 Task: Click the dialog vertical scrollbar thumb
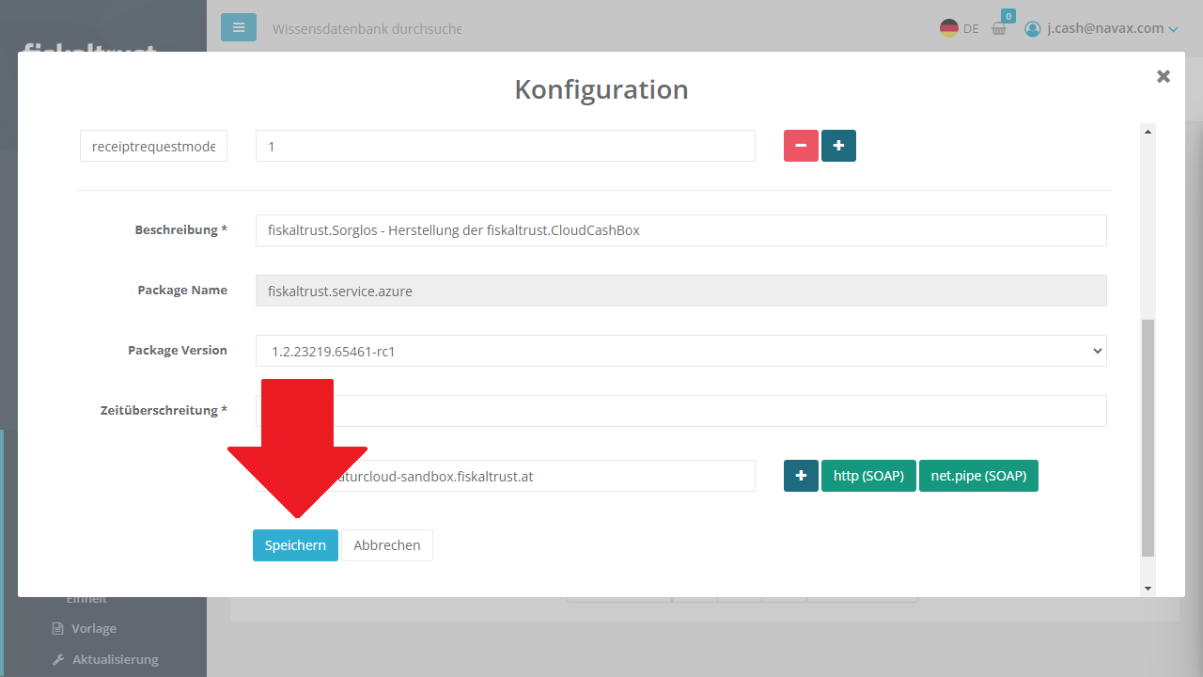(x=1148, y=438)
